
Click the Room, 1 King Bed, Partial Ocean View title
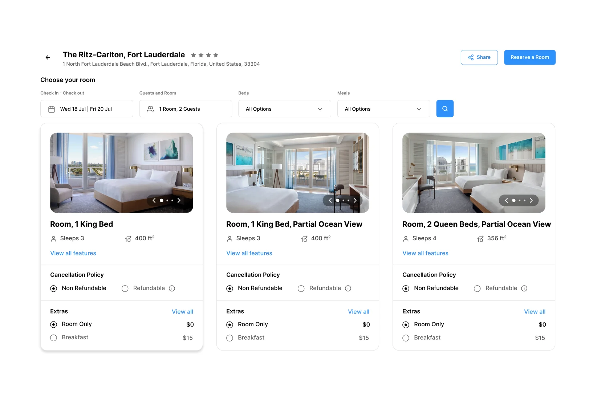click(294, 224)
